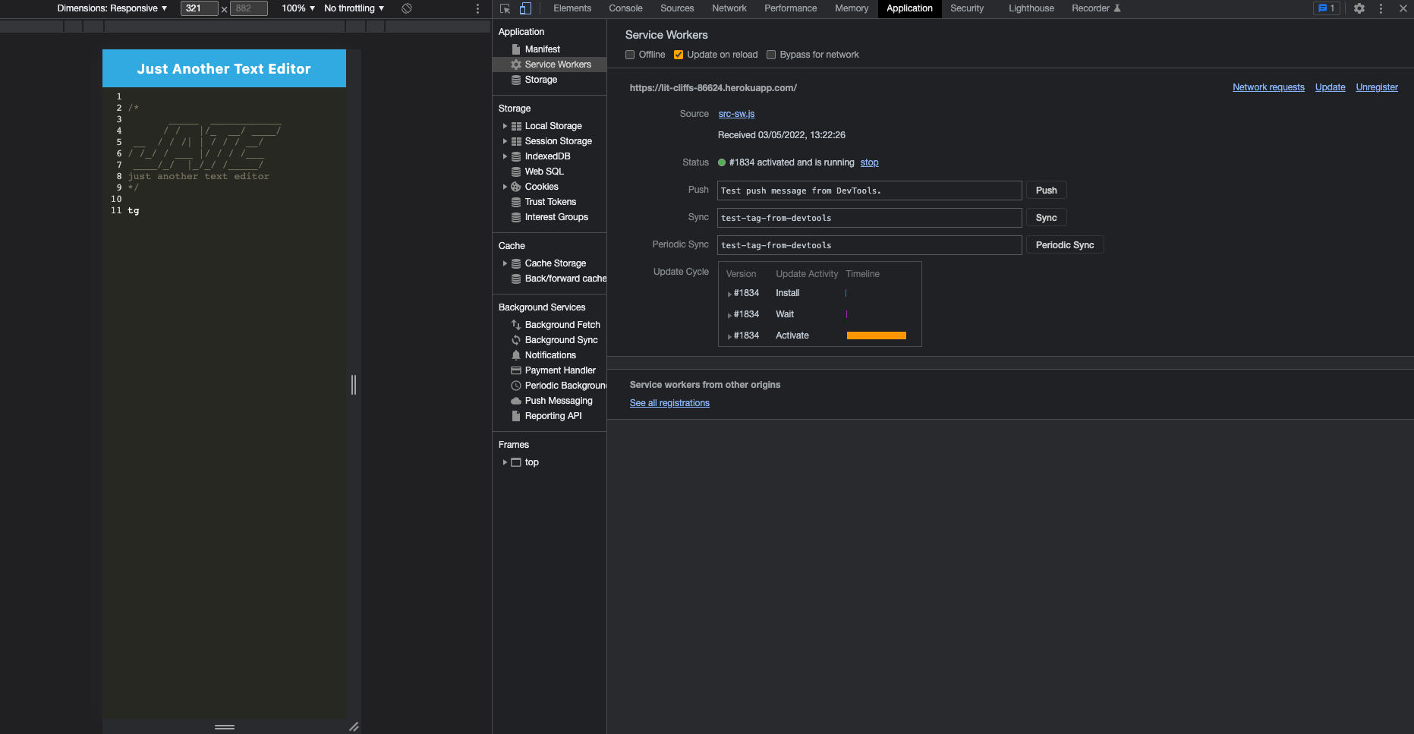Expand Local Storage tree
The image size is (1414, 734).
pos(505,126)
